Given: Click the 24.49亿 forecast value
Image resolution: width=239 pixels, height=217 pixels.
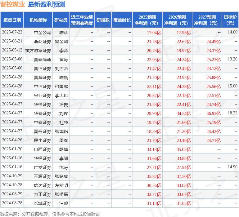Looking at the screenshot, I should [x=214, y=42].
